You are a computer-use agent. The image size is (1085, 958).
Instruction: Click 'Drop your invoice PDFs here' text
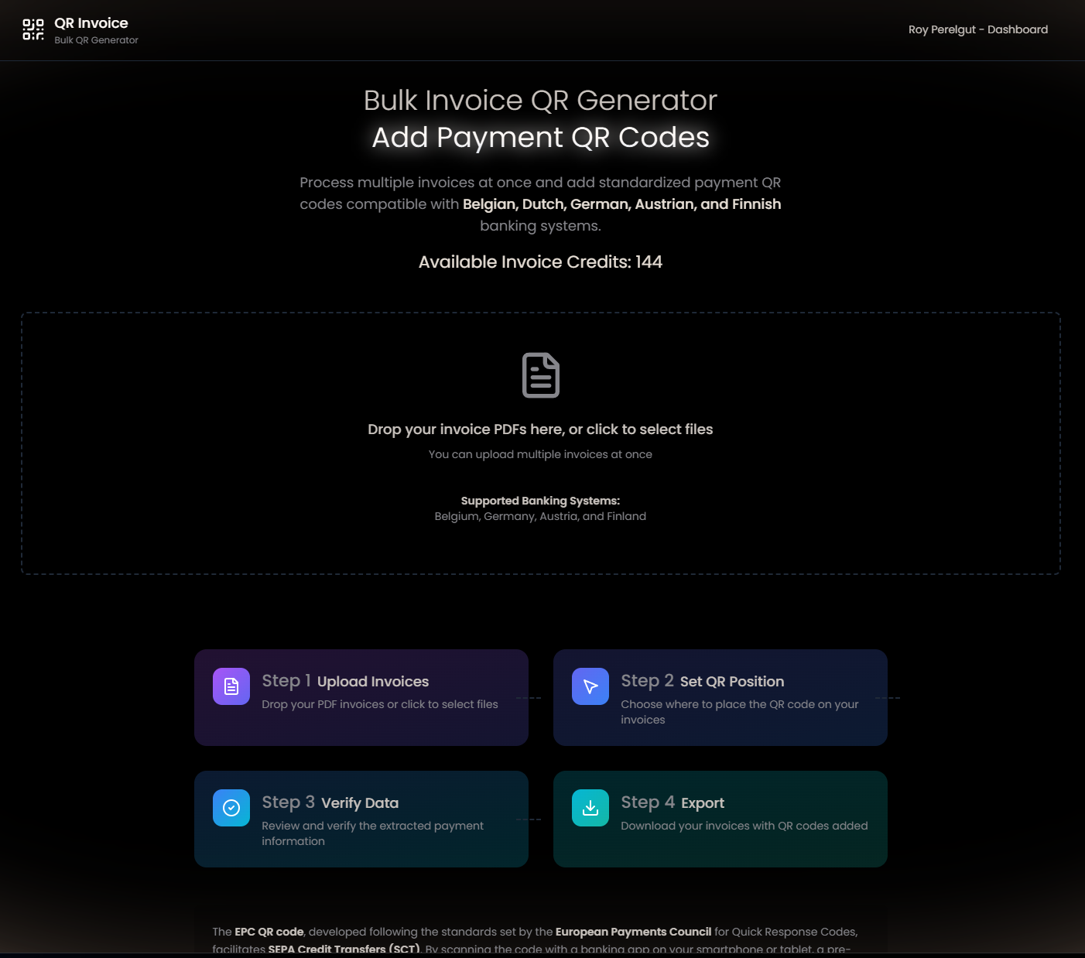tap(540, 429)
